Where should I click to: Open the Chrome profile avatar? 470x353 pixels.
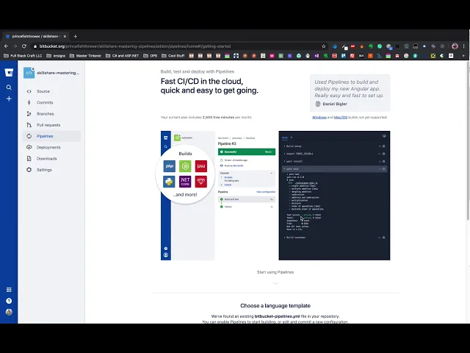tap(455, 46)
